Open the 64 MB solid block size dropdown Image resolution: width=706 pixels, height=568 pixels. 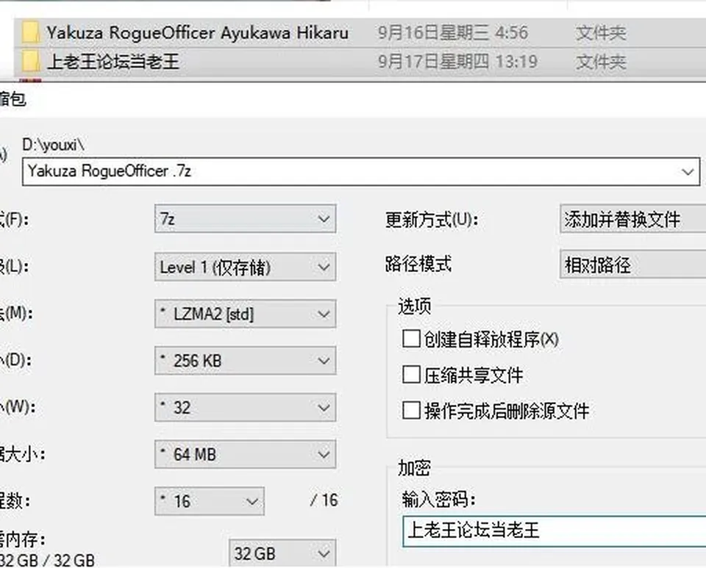246,454
